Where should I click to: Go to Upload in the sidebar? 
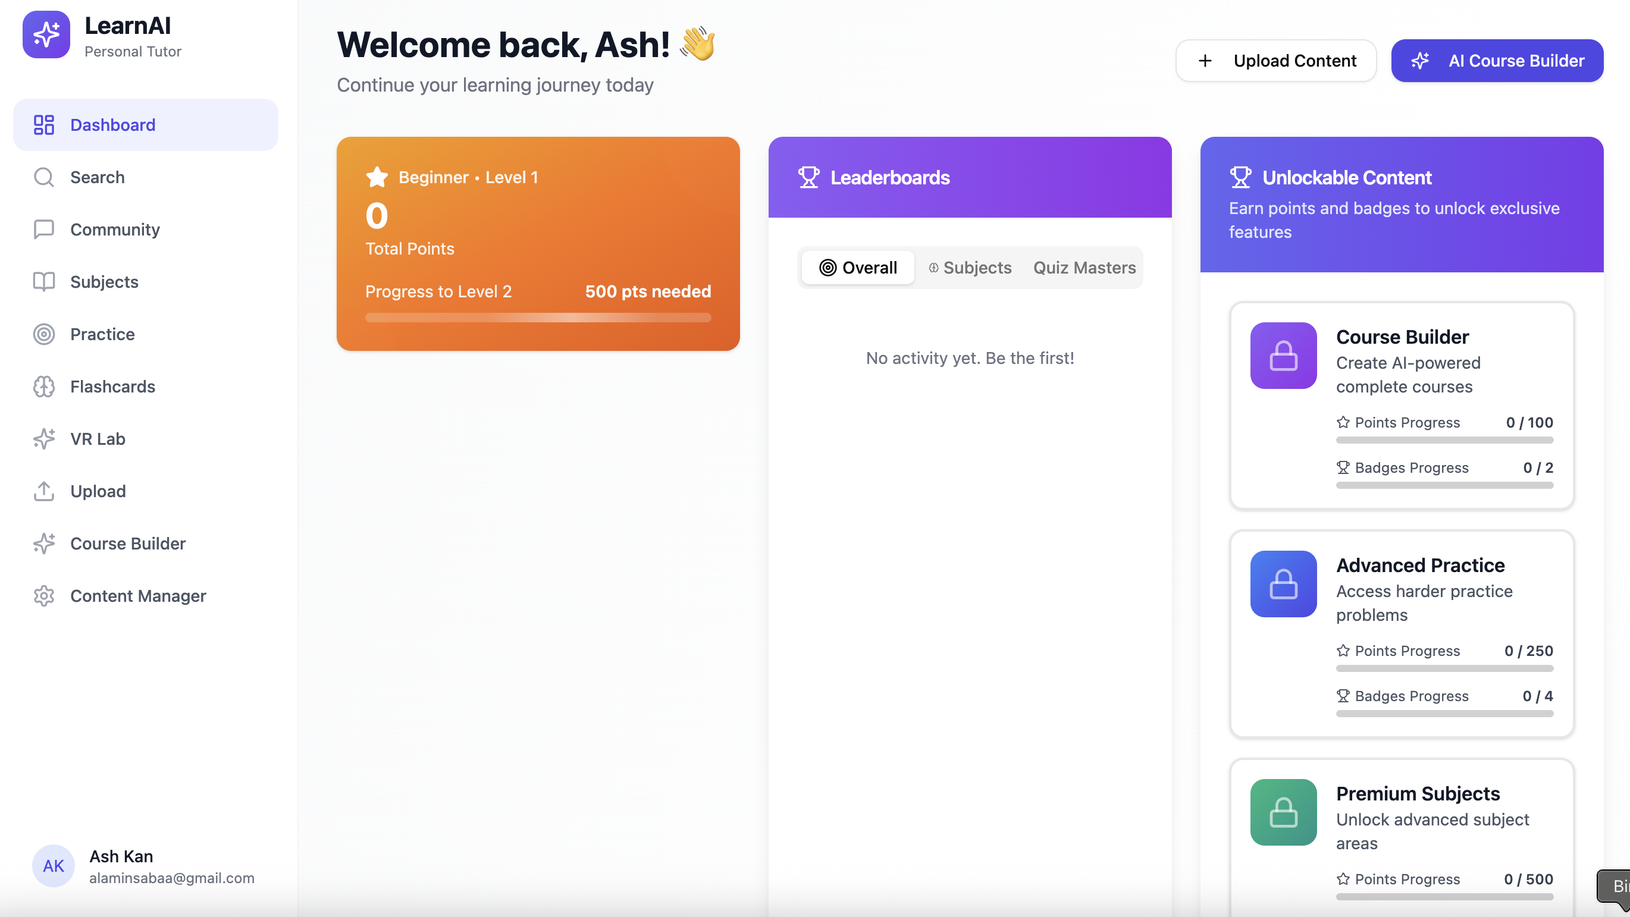tap(146, 491)
